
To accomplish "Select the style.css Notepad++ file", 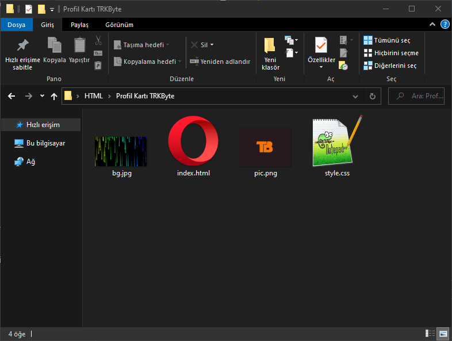I will pos(336,141).
